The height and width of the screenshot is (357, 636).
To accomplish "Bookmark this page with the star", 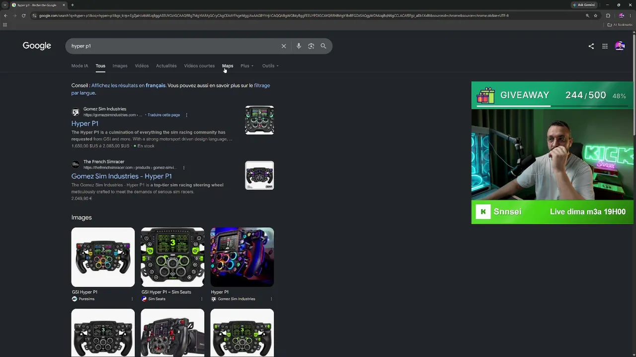I will point(595,15).
